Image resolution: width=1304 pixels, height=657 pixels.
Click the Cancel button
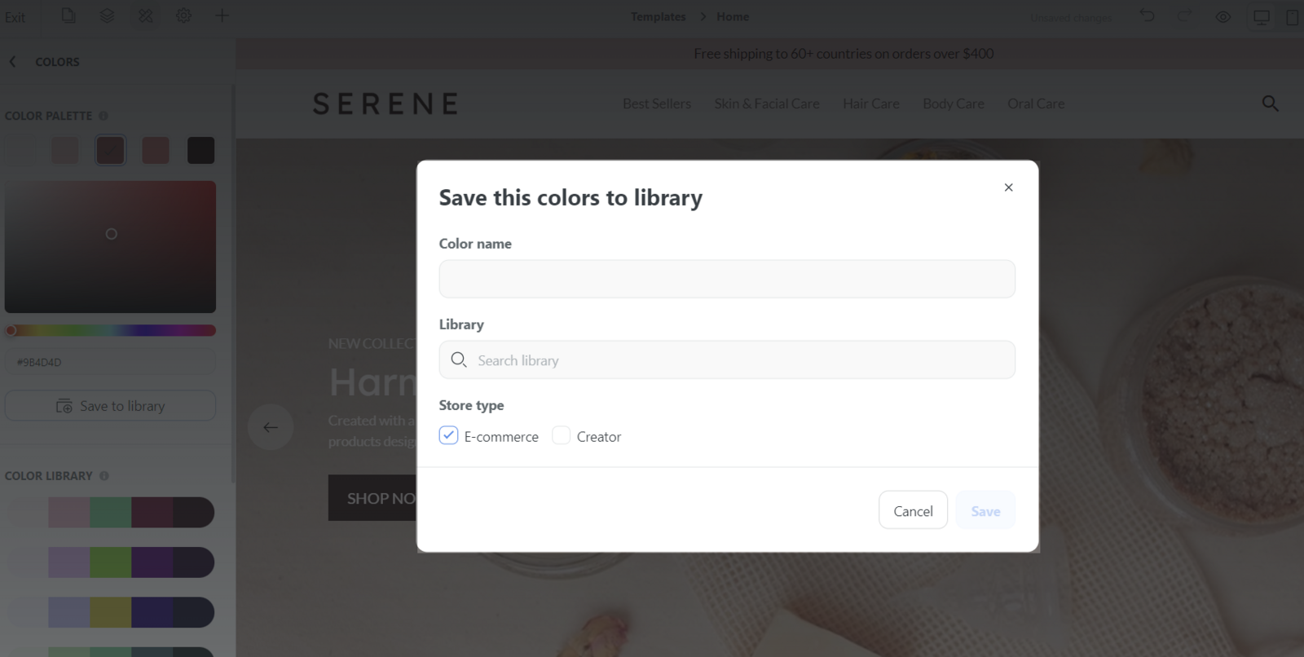point(913,510)
